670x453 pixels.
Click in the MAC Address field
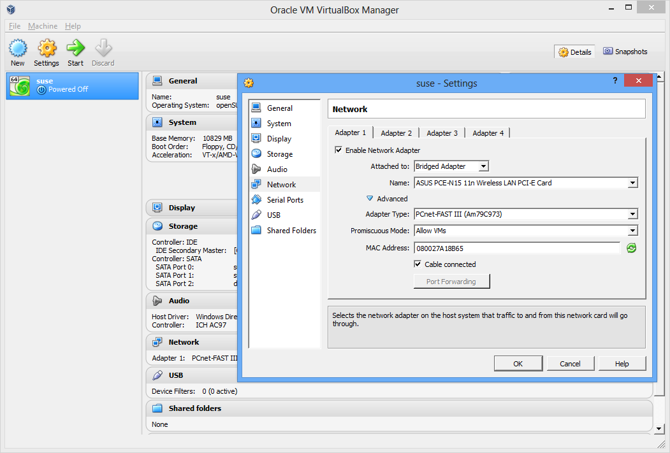click(517, 248)
